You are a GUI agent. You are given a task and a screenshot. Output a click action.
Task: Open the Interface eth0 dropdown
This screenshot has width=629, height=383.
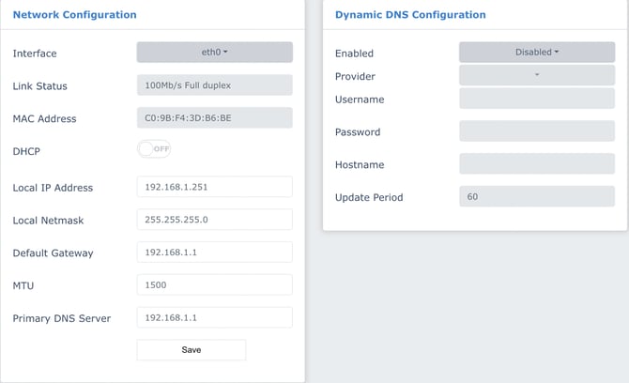[214, 53]
